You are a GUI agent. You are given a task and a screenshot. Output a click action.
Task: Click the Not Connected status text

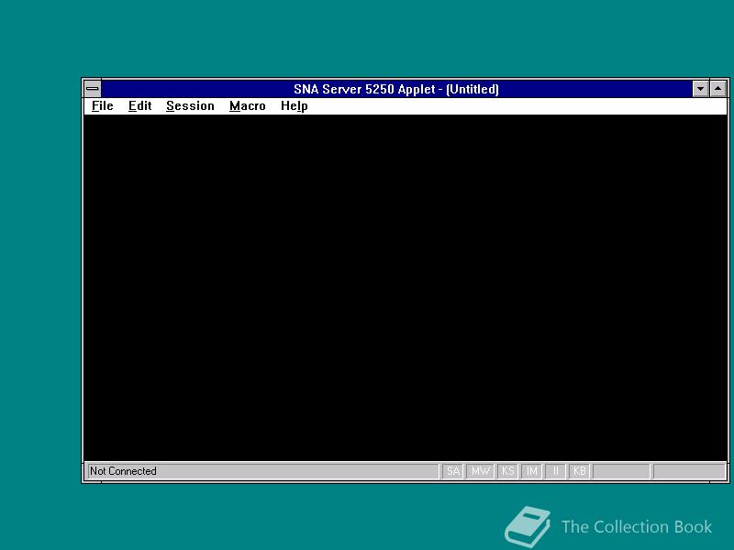tap(123, 471)
